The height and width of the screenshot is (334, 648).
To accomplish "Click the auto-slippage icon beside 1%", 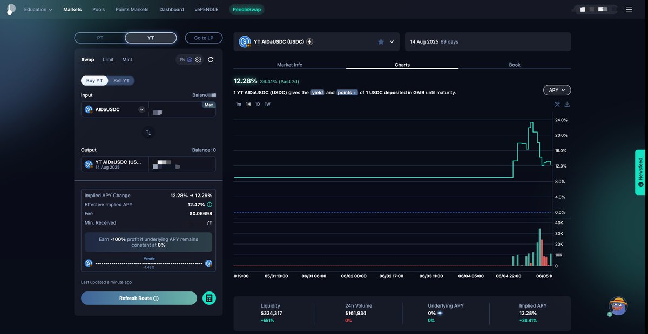I will pos(190,60).
